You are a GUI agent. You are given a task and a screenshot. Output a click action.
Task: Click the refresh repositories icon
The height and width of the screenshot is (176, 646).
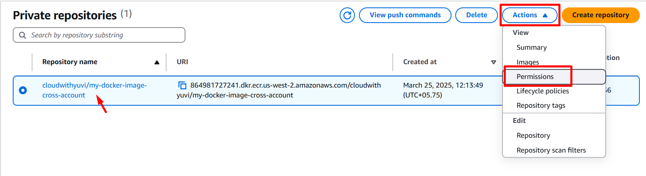[347, 15]
